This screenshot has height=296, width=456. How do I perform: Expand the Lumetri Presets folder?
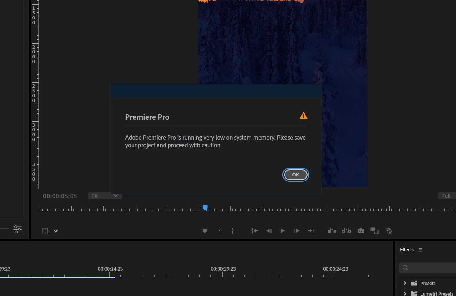(x=405, y=293)
